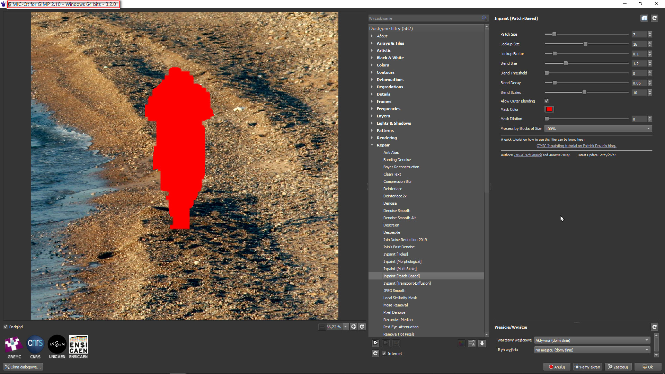Open the G'MIC Inpainting tutorial link
The width and height of the screenshot is (665, 374).
(x=576, y=146)
